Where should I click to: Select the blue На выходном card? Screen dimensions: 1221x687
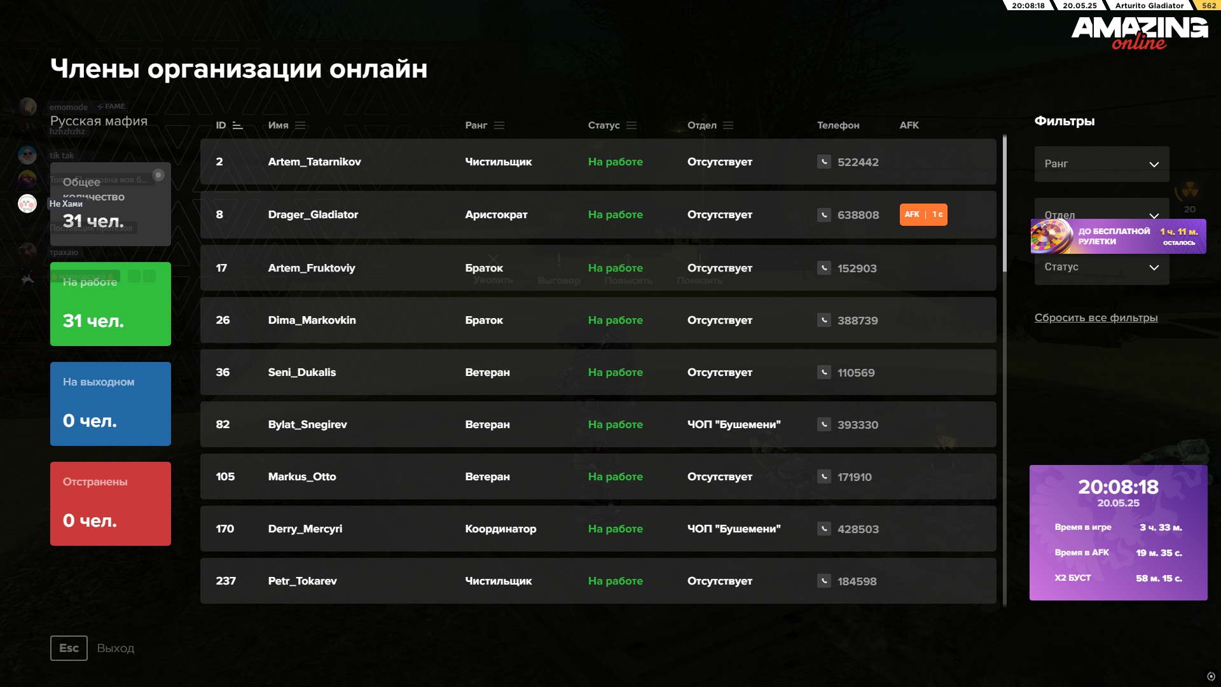tap(111, 404)
